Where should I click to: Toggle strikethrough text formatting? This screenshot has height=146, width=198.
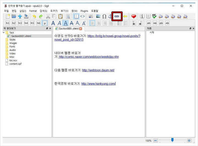tap(71, 23)
